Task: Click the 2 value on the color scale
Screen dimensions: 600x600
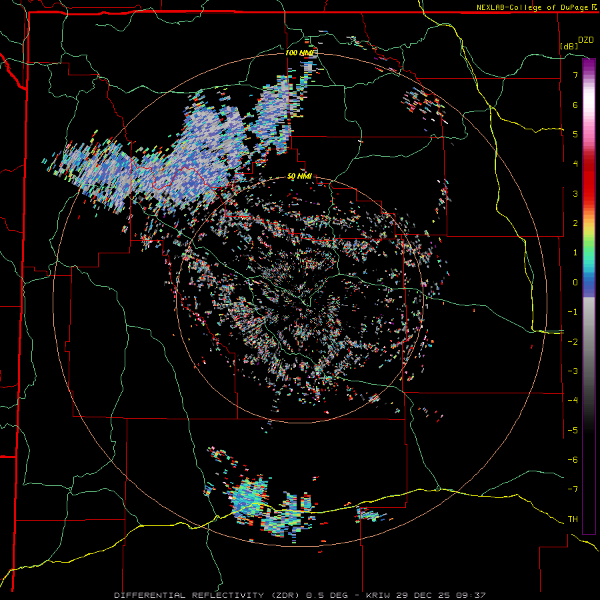Action: 575,223
